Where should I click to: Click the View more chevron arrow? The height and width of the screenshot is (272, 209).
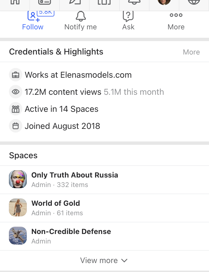coord(125,260)
